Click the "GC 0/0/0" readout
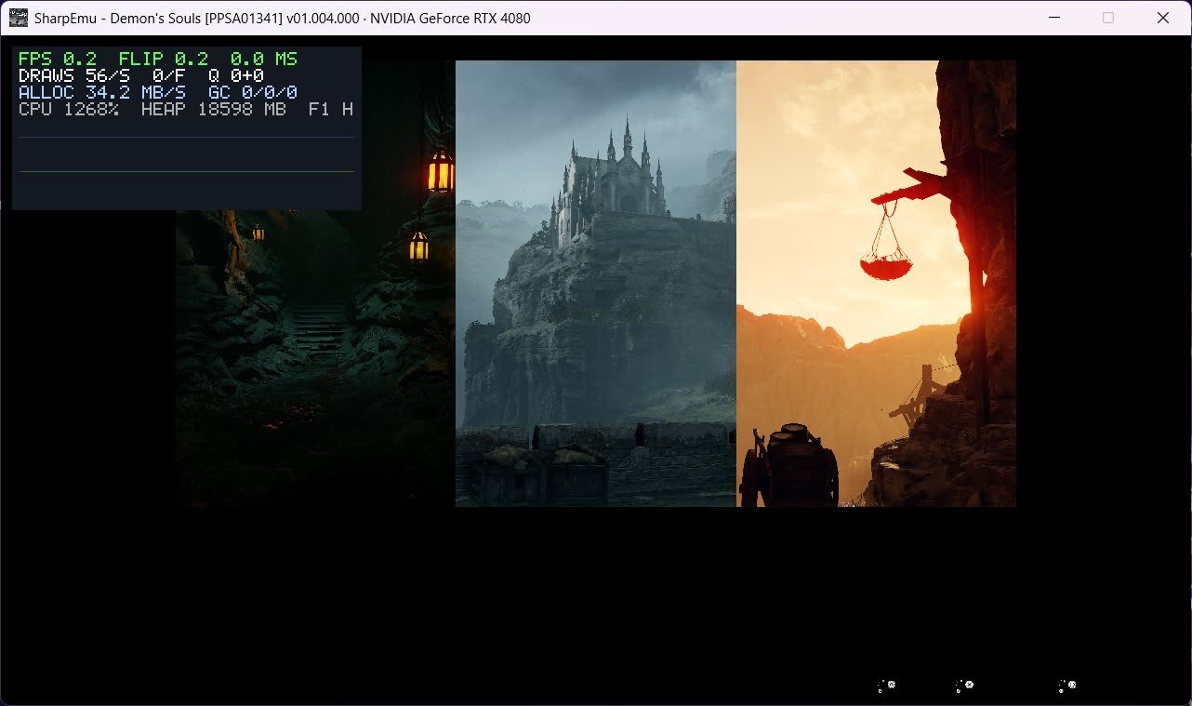 pos(253,92)
